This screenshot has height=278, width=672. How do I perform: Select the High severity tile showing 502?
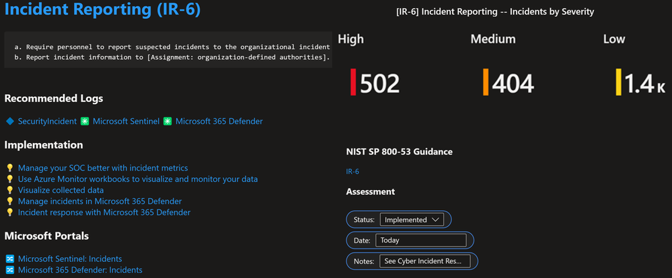point(375,83)
